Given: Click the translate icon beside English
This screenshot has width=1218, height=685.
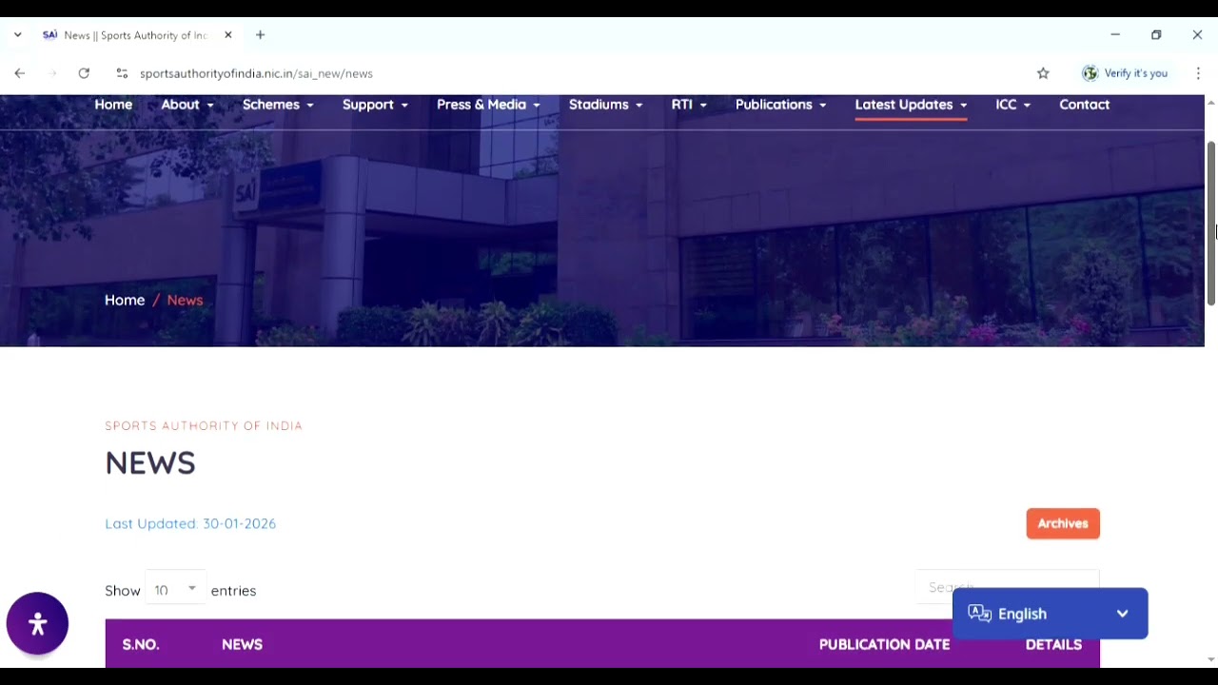Looking at the screenshot, I should pyautogui.click(x=980, y=614).
